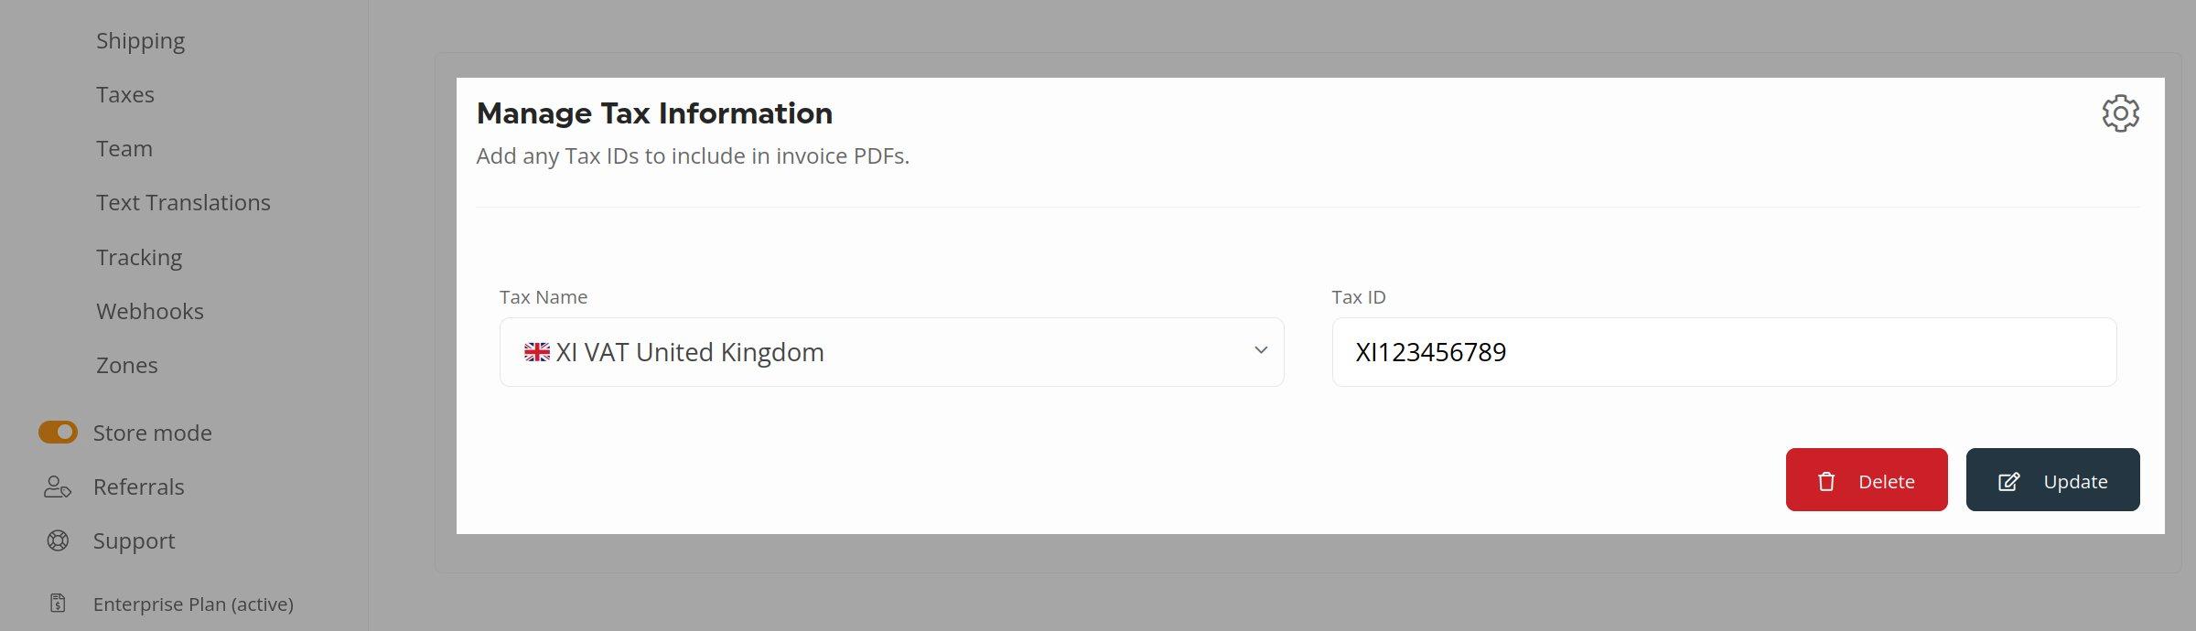Go to the Taxes section
Viewport: 2196px width, 631px height.
[125, 95]
